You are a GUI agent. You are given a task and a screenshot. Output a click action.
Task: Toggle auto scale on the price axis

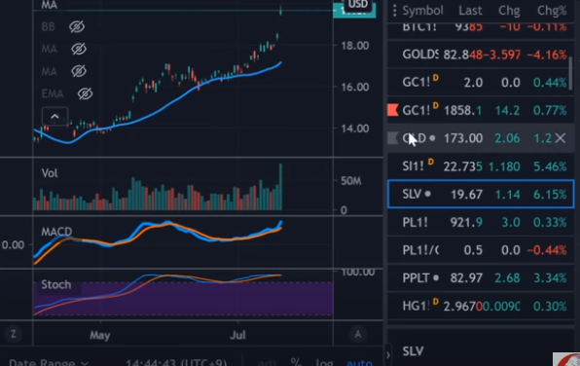coord(359,362)
